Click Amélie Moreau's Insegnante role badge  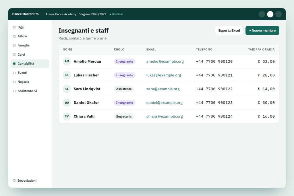coord(125,61)
